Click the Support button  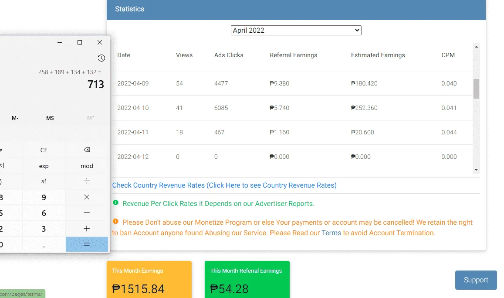(x=476, y=280)
